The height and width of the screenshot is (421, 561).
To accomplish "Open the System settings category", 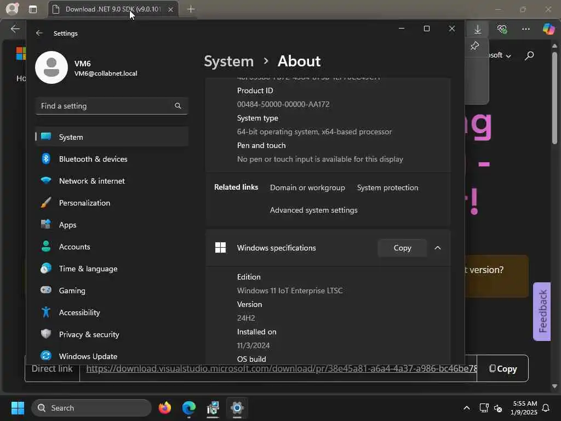I will 112,136.
